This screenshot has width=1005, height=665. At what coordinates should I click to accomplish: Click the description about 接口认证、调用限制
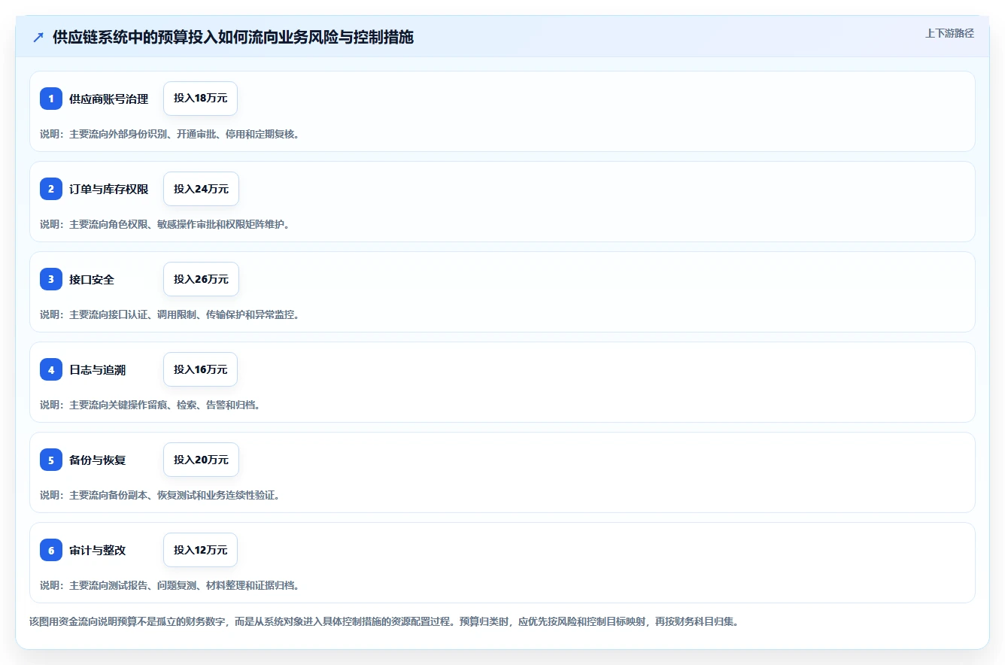click(170, 314)
